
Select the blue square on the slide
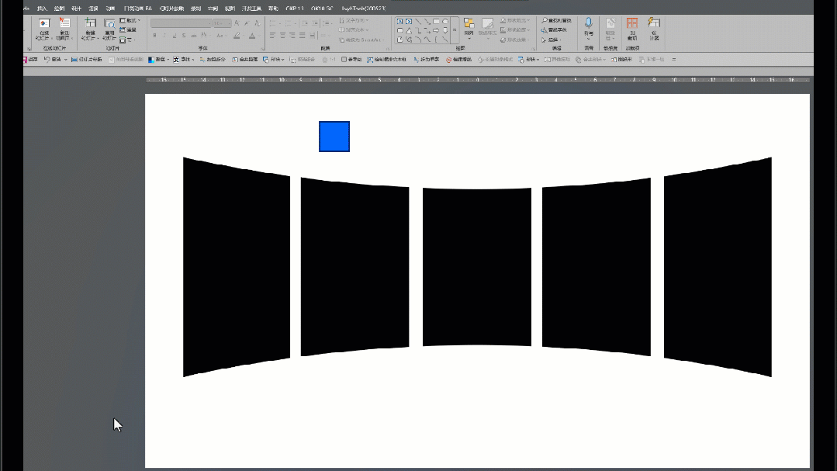tap(334, 137)
